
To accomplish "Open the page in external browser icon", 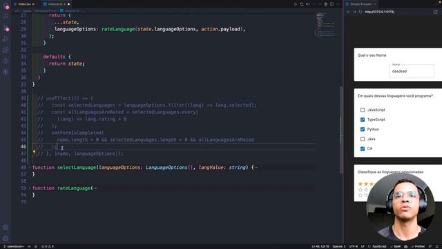I will pos(436,12).
